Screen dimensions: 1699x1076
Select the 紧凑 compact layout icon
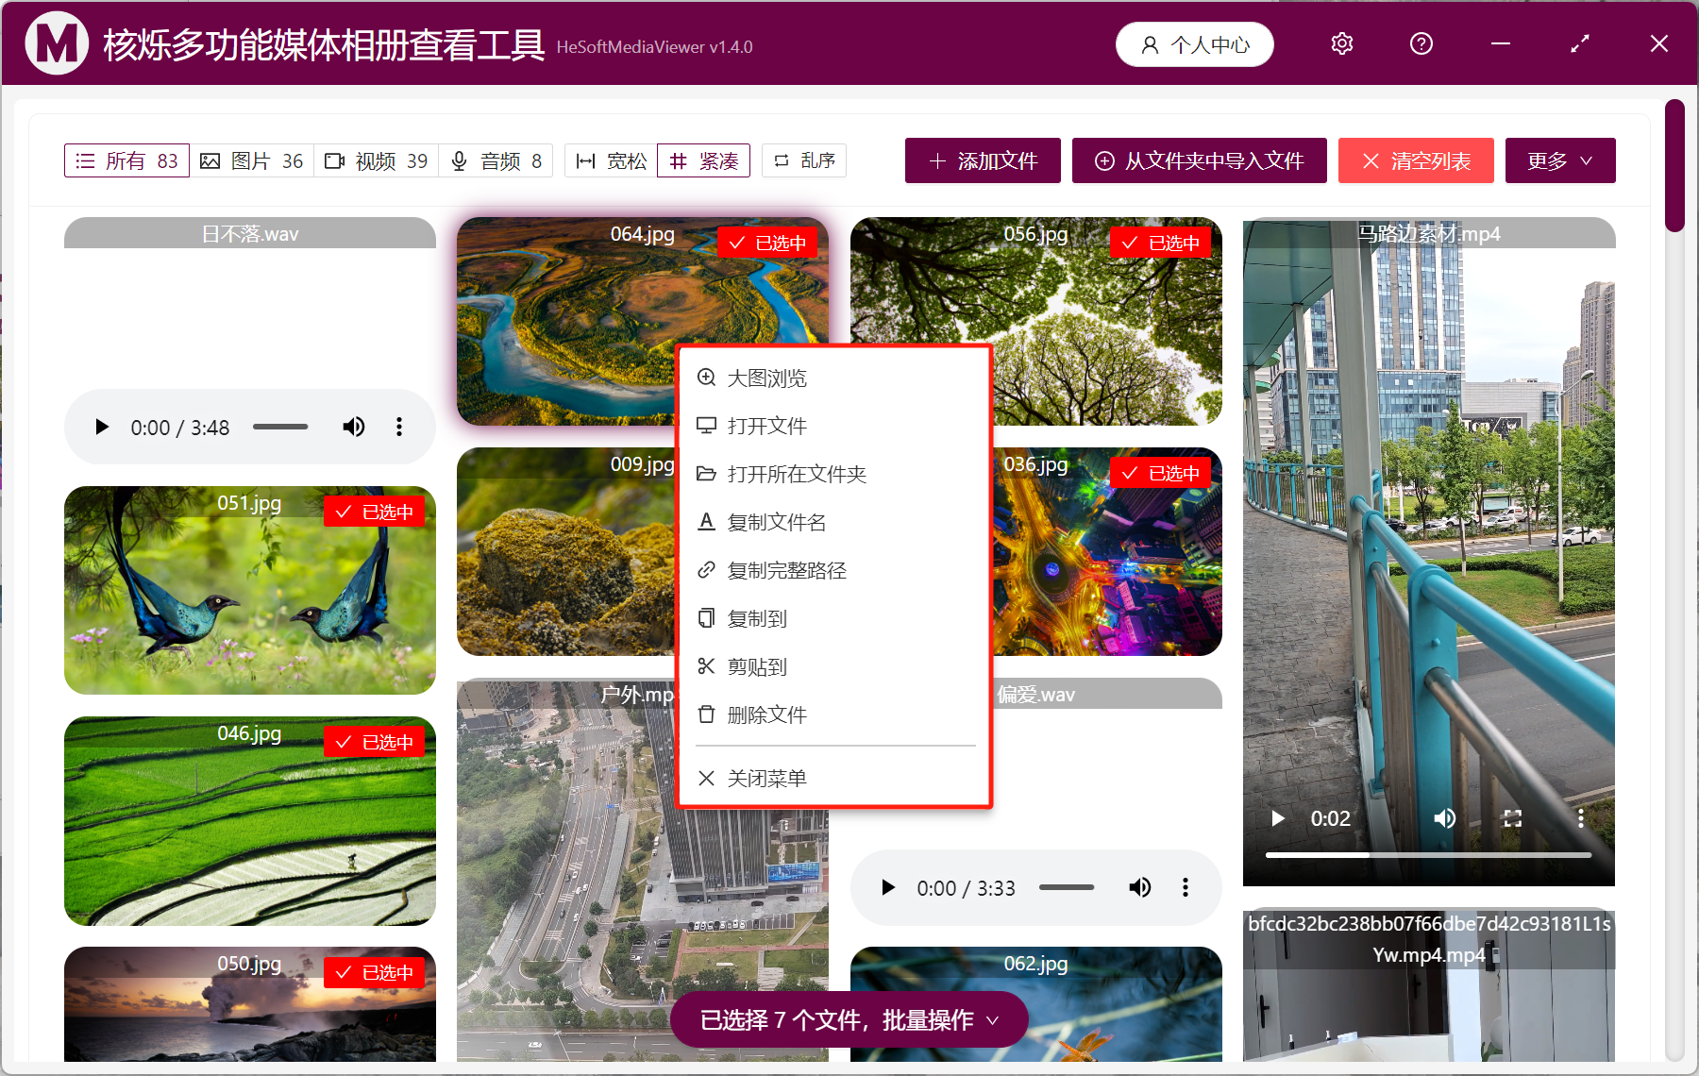[x=678, y=160]
